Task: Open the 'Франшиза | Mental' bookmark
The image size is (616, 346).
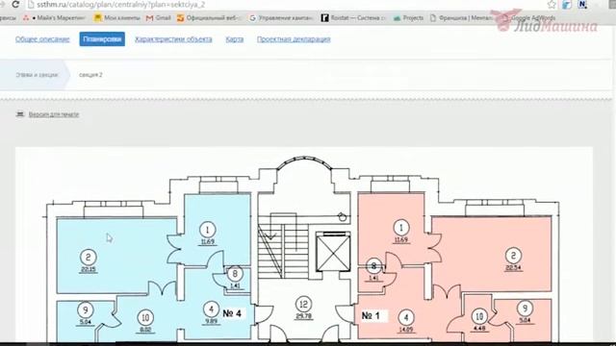Action: [461, 18]
